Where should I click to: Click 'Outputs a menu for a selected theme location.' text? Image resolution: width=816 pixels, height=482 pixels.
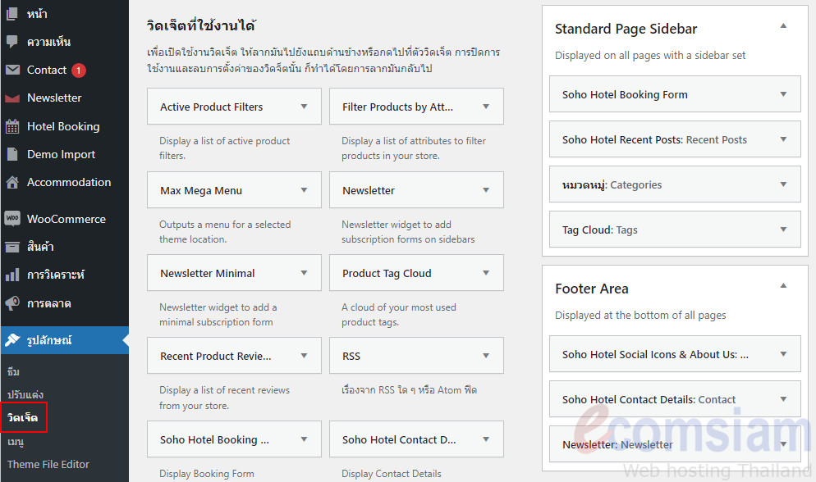click(225, 232)
